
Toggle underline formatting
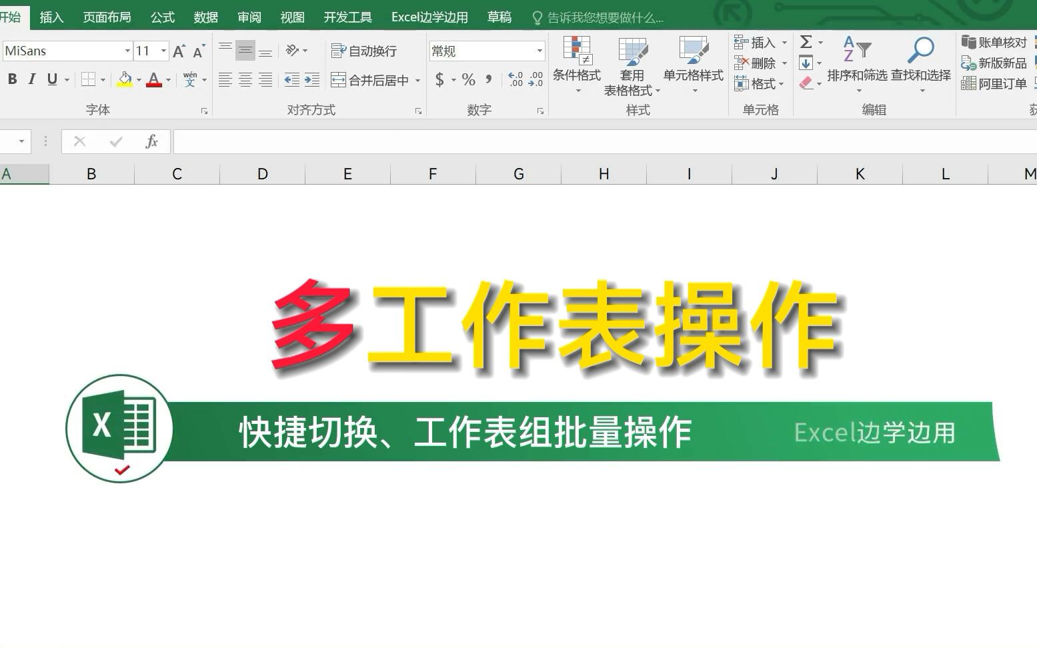tap(52, 79)
